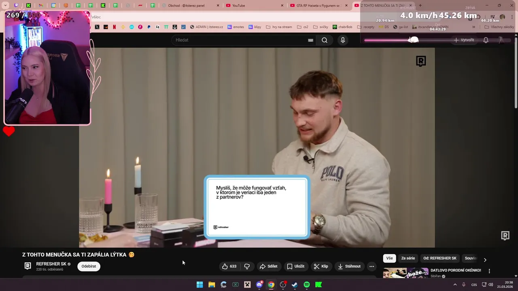Download the video via Stáhnout
Viewport: 518px width, 291px height.
[349, 266]
